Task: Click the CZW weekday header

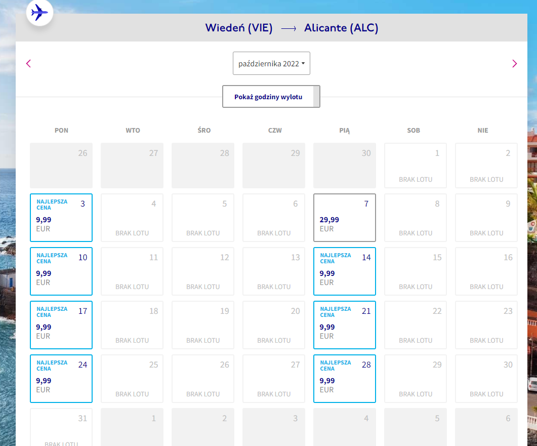Action: (x=275, y=130)
